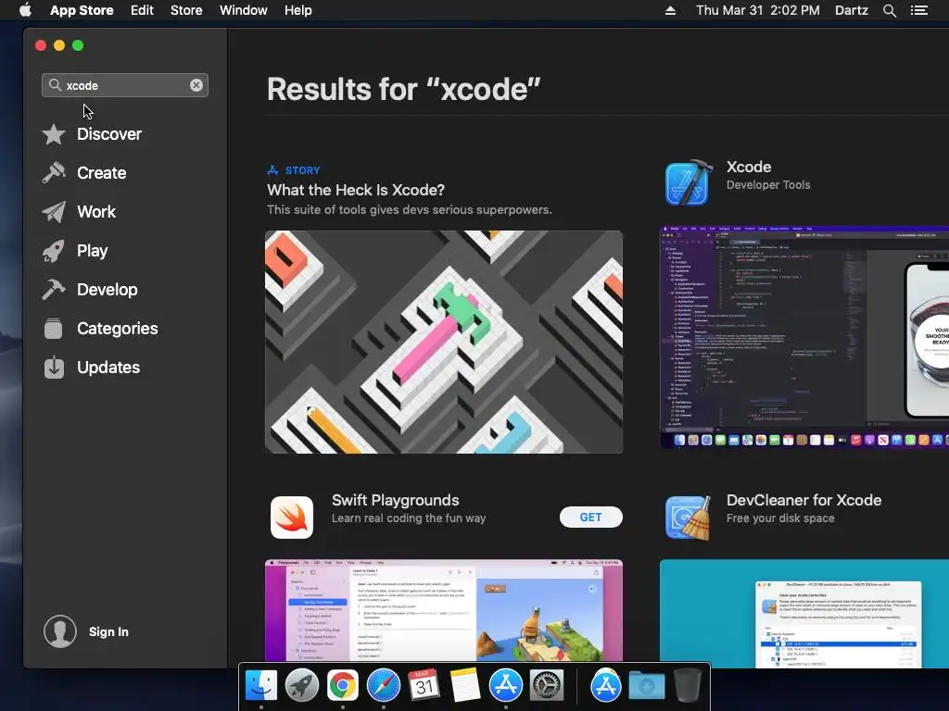The height and width of the screenshot is (711, 949).
Task: Click 'Free your disk space' text
Action: pyautogui.click(x=780, y=518)
